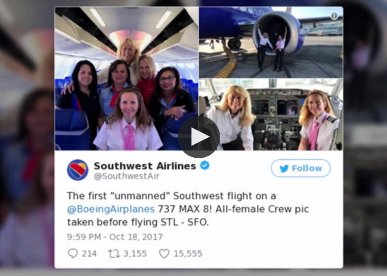This screenshot has width=387, height=276.
Task: View the 3,155 retweets count
Action: click(134, 253)
